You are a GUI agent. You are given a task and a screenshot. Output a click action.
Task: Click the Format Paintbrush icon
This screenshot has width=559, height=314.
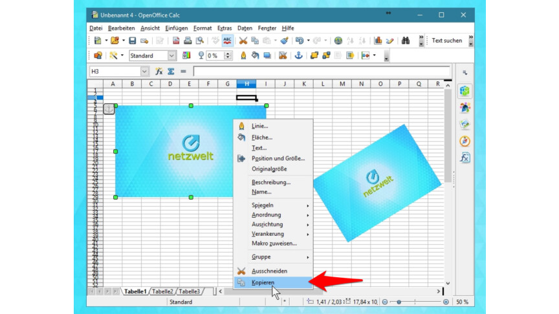284,41
